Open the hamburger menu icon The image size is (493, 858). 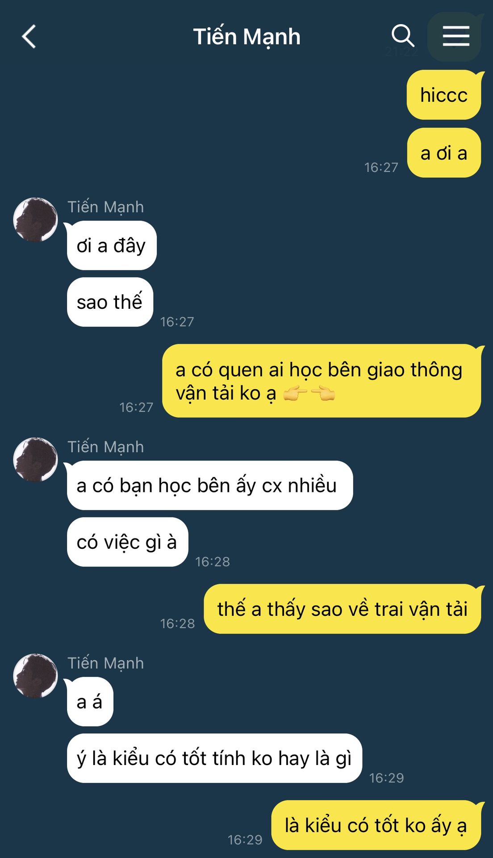click(455, 36)
